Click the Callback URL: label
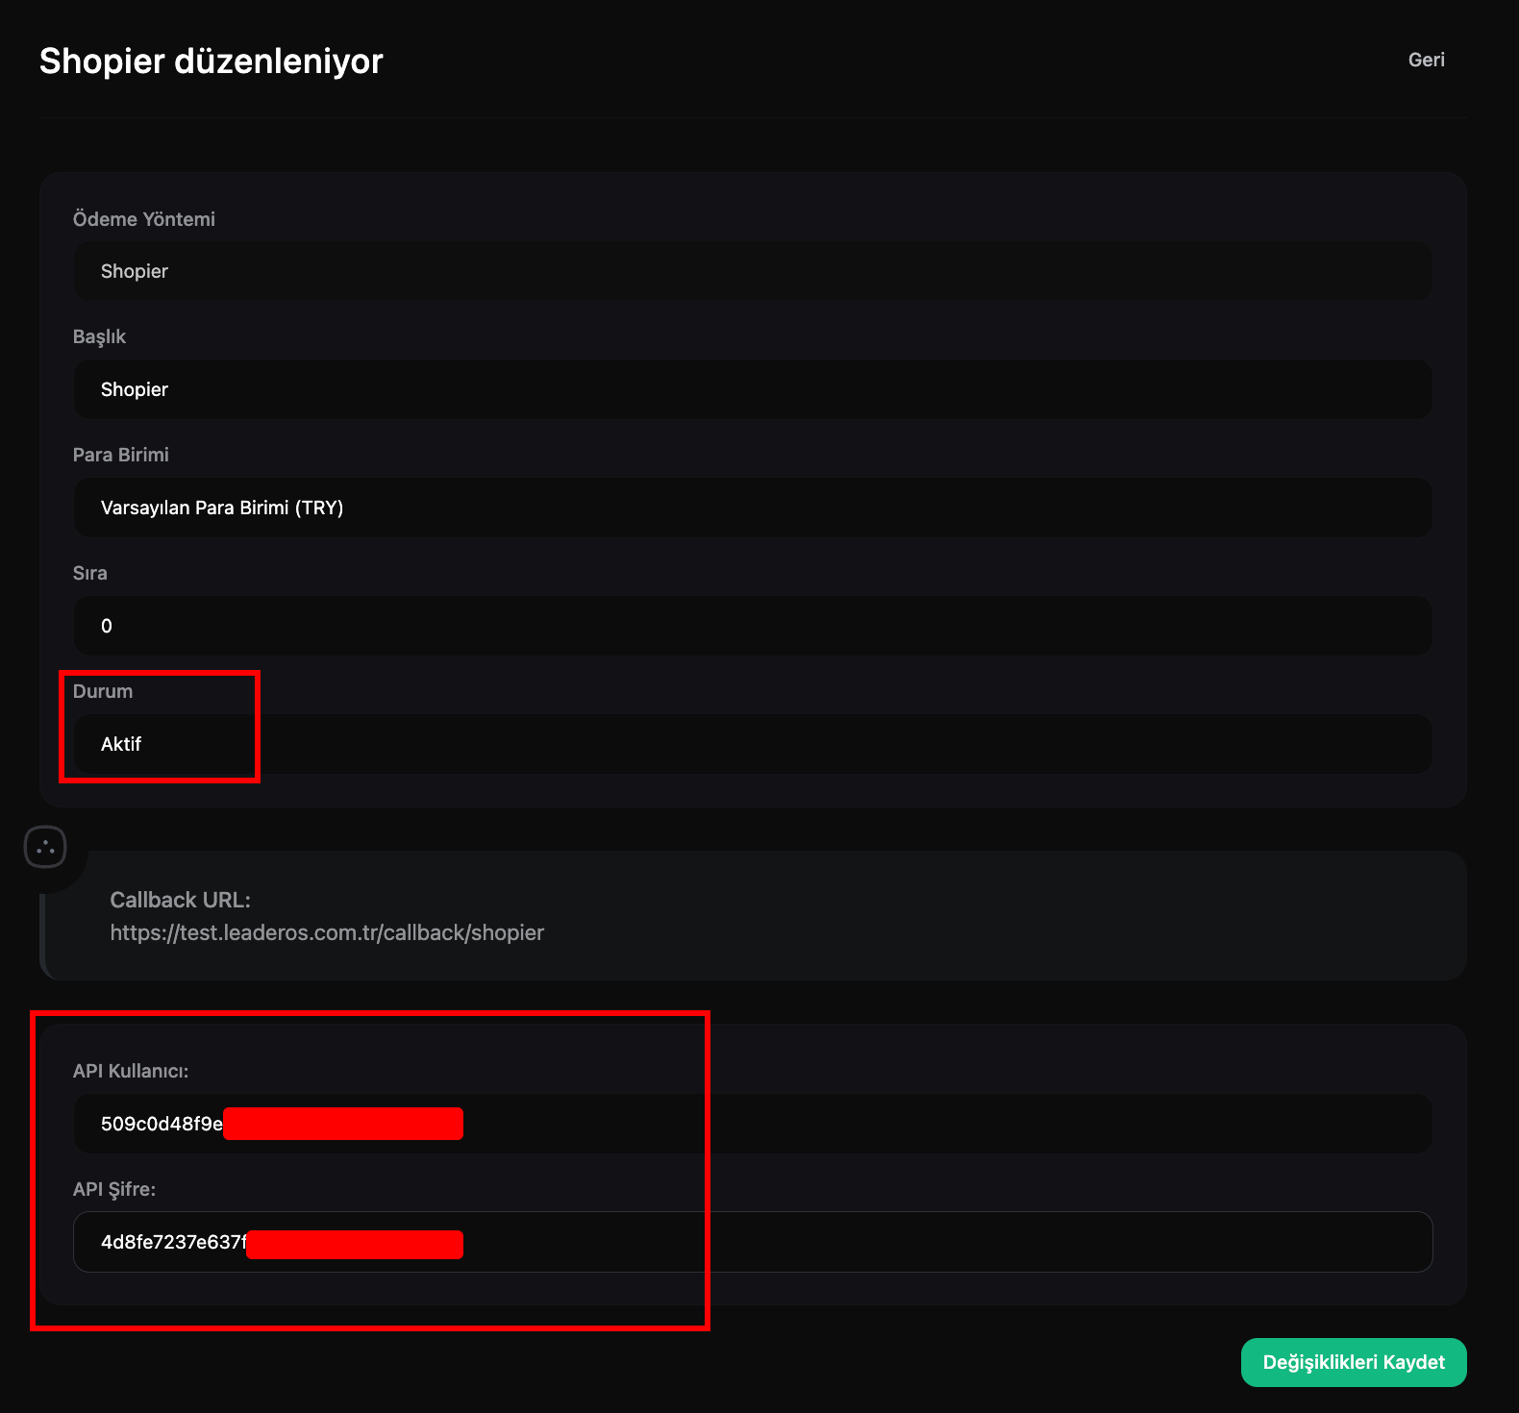 [180, 900]
